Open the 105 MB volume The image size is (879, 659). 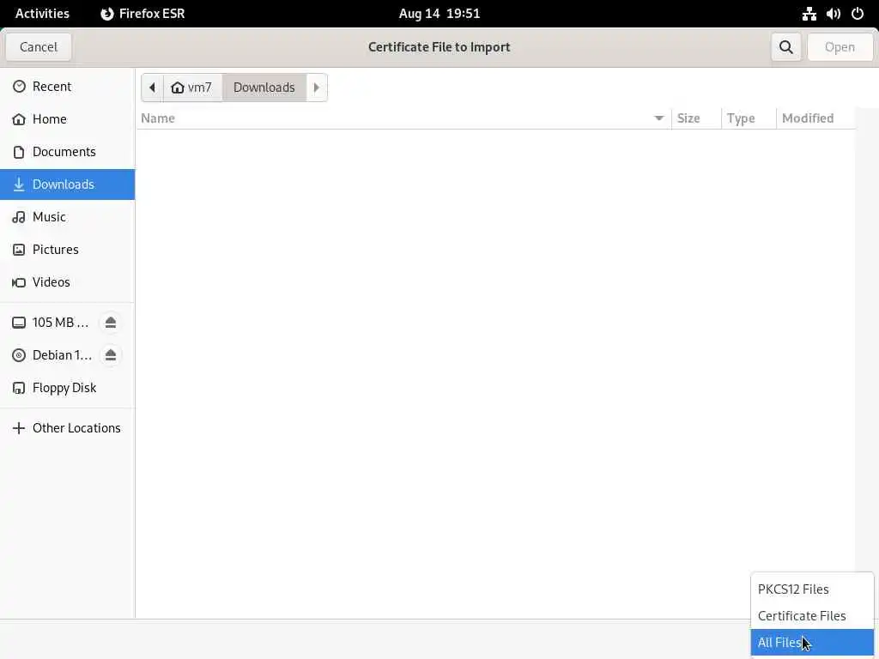51,323
